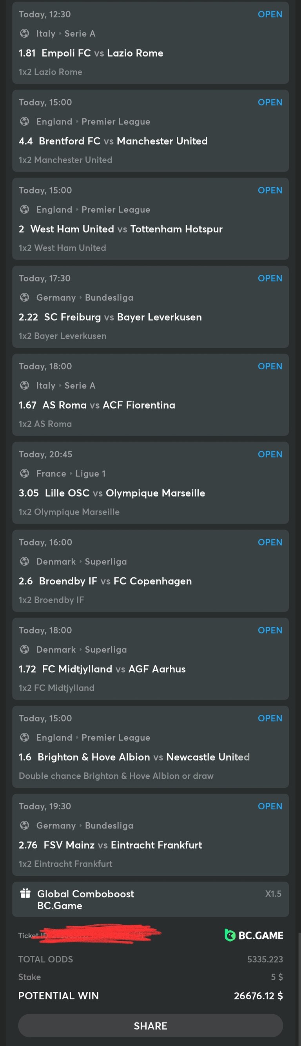Click the Denmark Superliga label on Broendby card
This screenshot has width=301, height=1046.
(x=82, y=562)
